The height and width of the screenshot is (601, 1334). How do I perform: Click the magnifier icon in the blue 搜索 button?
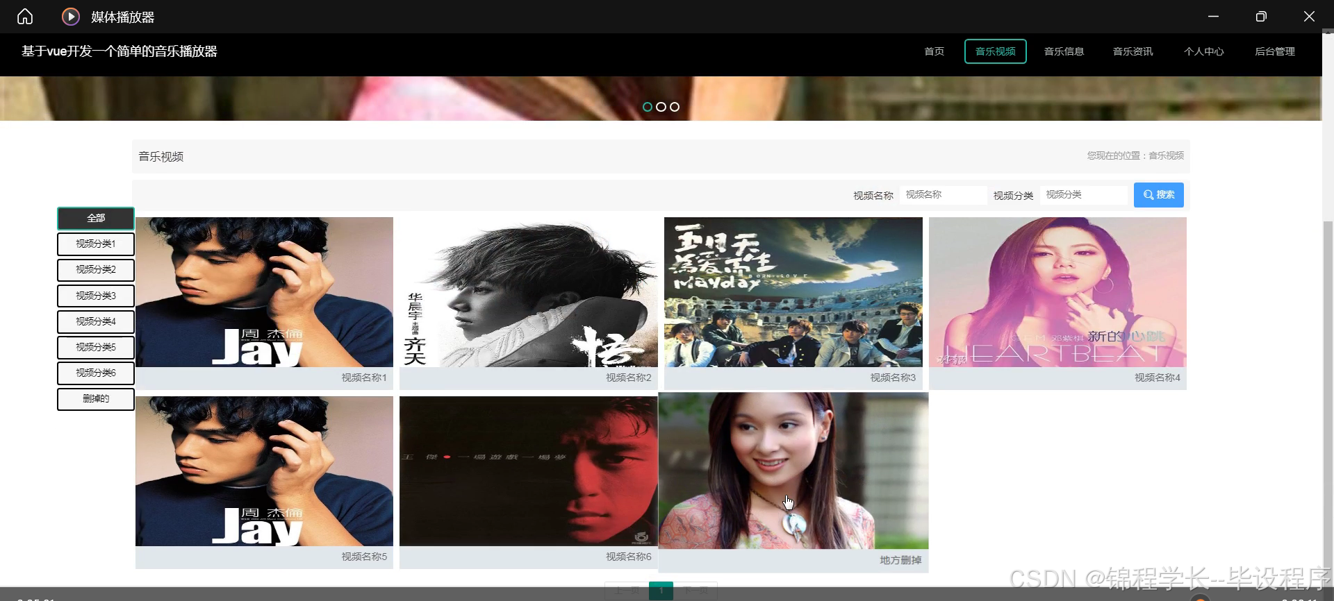[1148, 195]
